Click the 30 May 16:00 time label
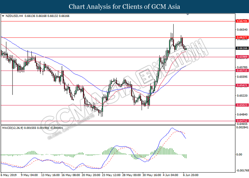Image resolution: width=249 pixels, height=178 pixels. pos(152,175)
